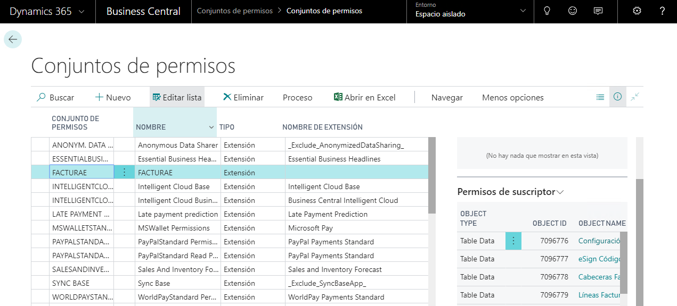
Task: Select ANONYM. DATA permission set row
Action: tap(81, 144)
